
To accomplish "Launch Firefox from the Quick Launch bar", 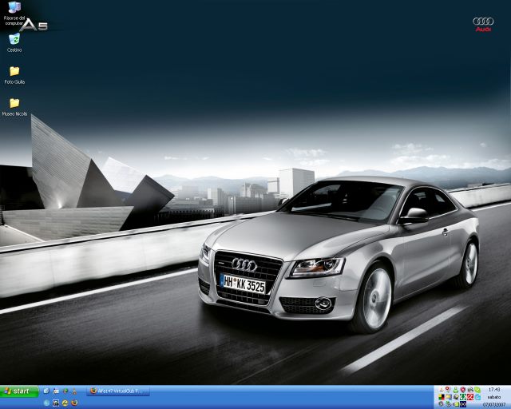I will point(74,403).
